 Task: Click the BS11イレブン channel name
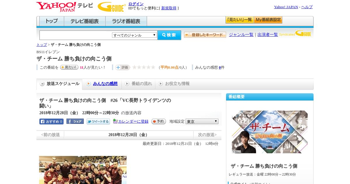48,52
